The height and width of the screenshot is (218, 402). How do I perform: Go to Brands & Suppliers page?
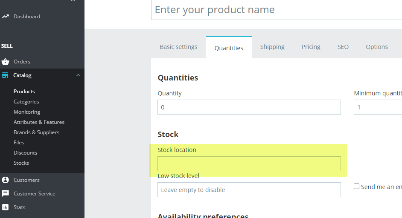[36, 132]
